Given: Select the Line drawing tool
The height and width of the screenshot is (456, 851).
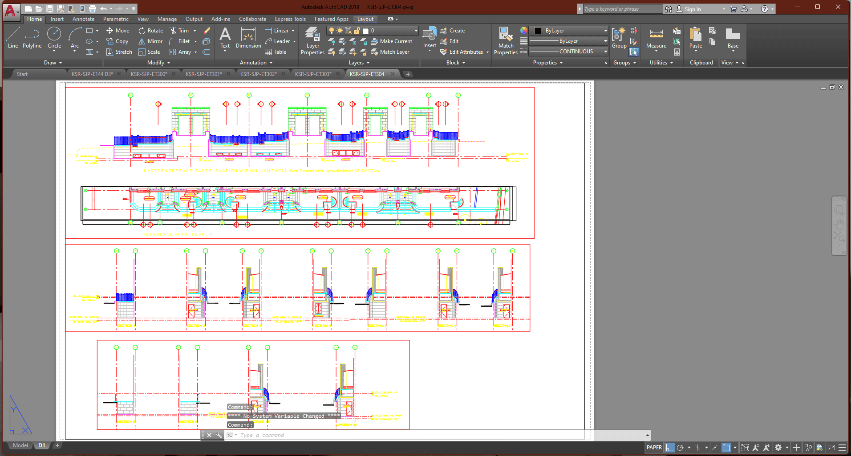Looking at the screenshot, I should click(x=13, y=38).
